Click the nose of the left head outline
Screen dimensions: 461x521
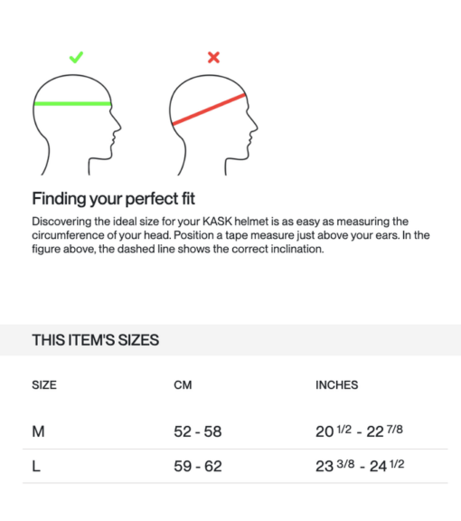click(x=118, y=125)
